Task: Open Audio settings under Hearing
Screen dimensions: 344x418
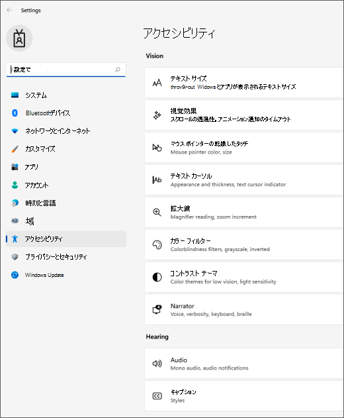Action: (243, 364)
